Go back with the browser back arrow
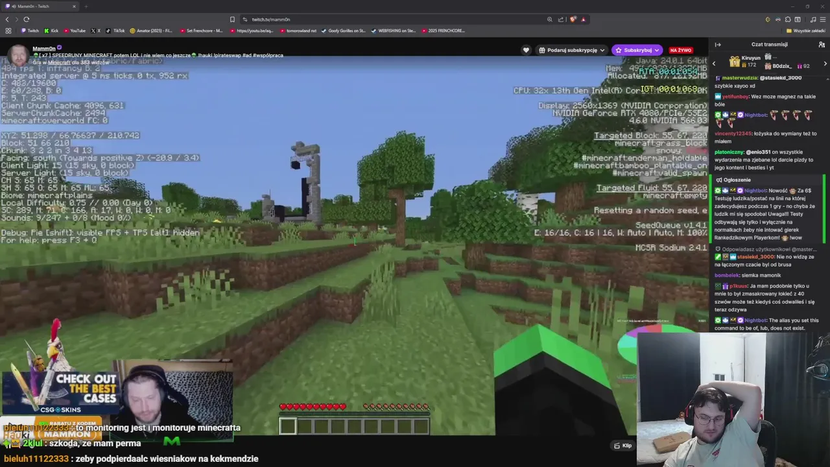This screenshot has height=467, width=830. (x=7, y=19)
